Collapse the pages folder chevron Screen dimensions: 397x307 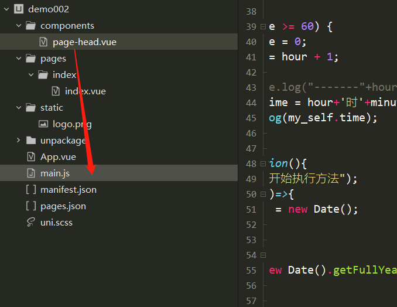pos(19,59)
